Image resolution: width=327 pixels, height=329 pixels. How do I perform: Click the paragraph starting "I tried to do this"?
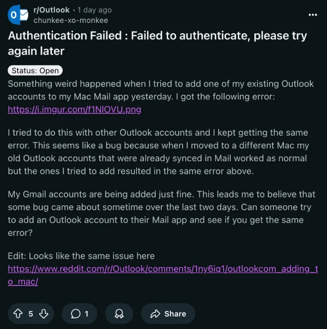[158, 151]
